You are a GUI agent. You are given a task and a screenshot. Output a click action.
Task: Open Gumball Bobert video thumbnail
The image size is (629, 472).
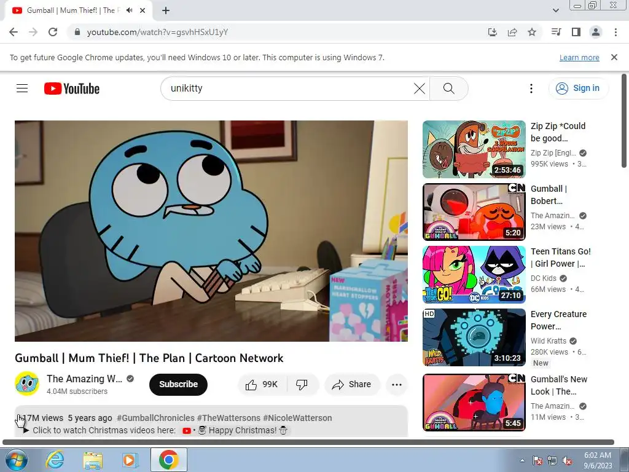(x=474, y=212)
